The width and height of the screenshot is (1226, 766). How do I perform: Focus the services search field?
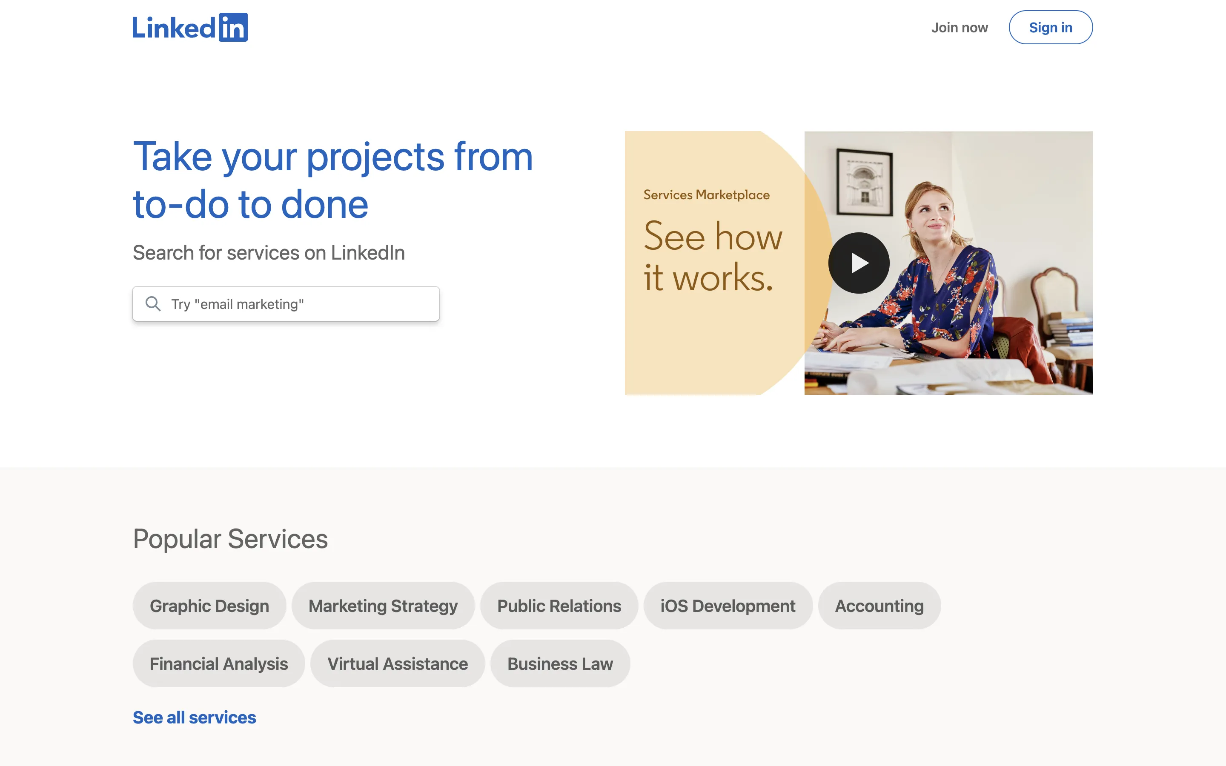pyautogui.click(x=299, y=304)
